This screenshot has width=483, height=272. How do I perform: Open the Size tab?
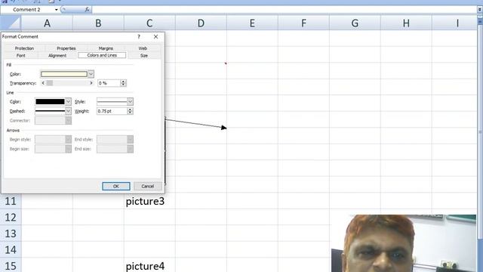(144, 55)
